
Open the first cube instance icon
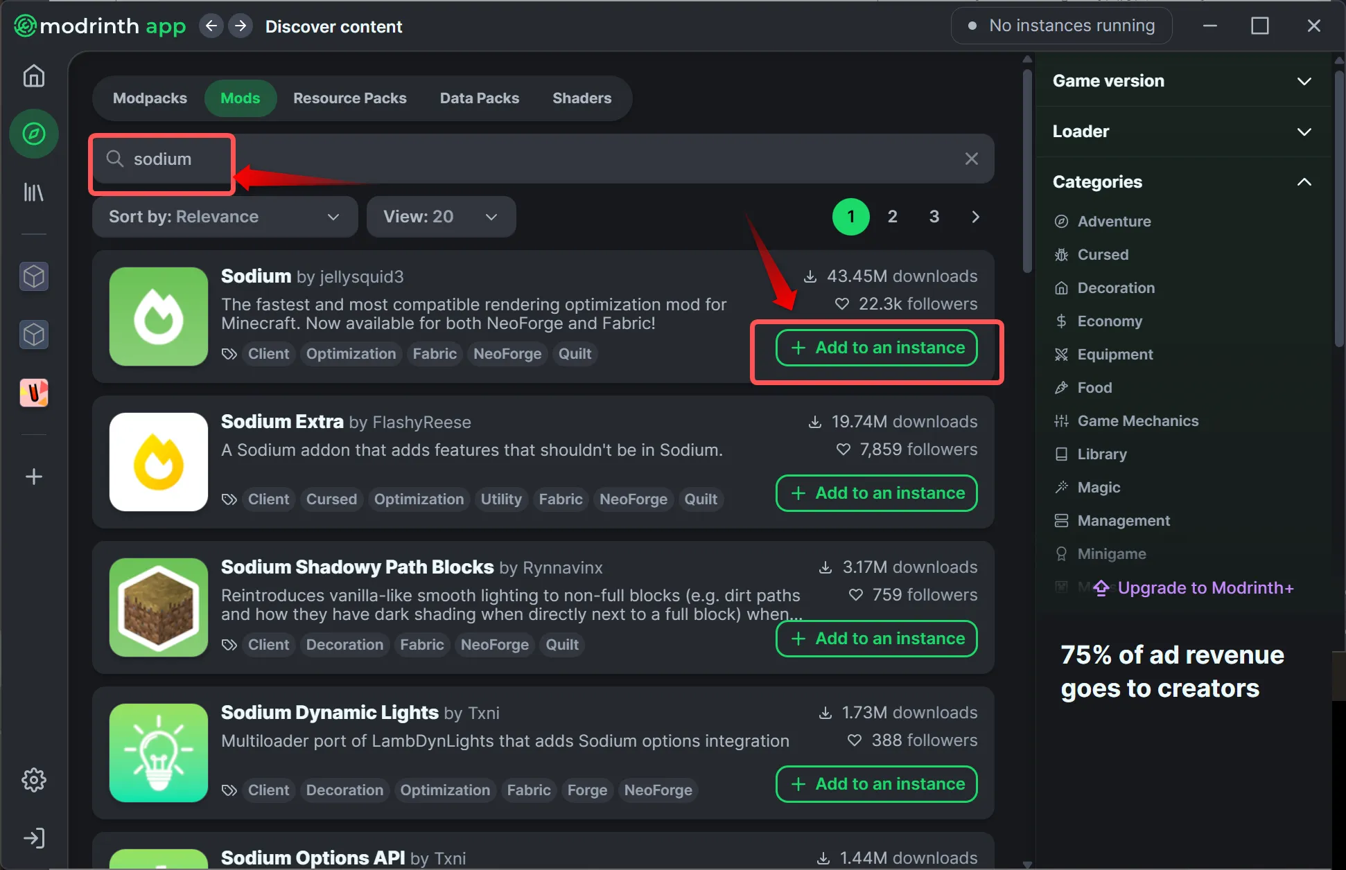pos(33,277)
